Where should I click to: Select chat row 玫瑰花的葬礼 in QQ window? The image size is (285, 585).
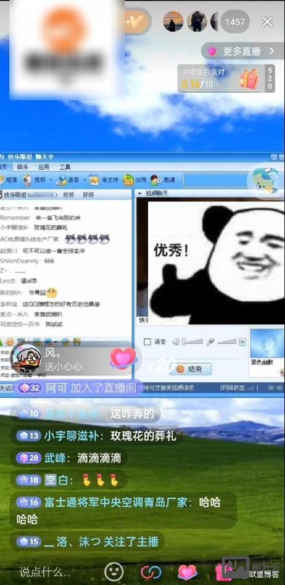point(34,227)
